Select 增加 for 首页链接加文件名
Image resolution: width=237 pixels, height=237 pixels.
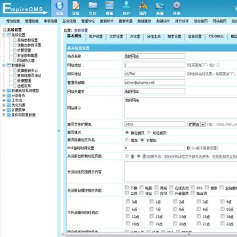click(x=127, y=140)
